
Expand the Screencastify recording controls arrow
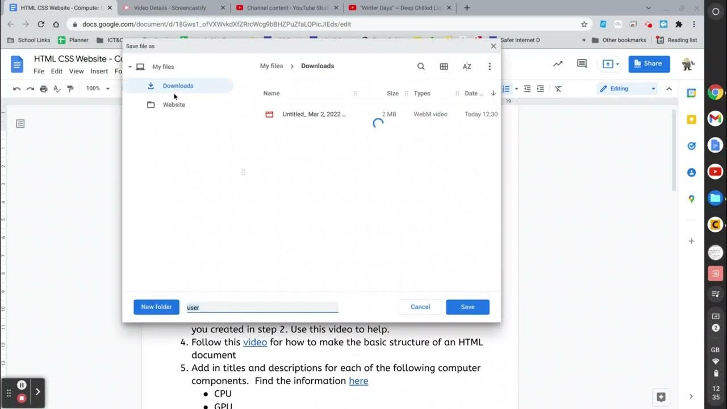click(x=38, y=391)
